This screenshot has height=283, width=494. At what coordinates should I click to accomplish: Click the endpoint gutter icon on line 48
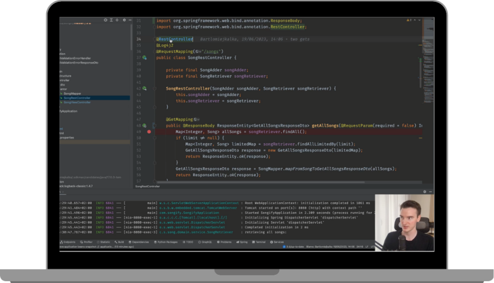[x=144, y=126]
